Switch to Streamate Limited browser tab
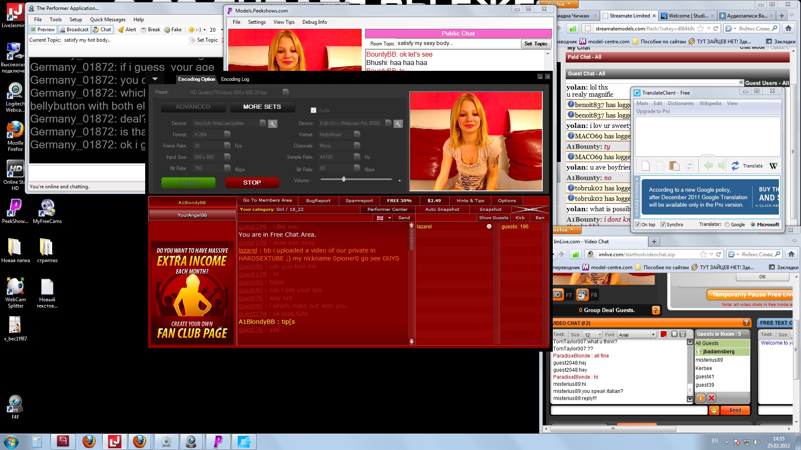This screenshot has height=450, width=801. [x=629, y=16]
